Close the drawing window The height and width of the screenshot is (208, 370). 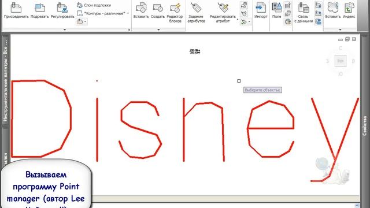click(x=354, y=39)
